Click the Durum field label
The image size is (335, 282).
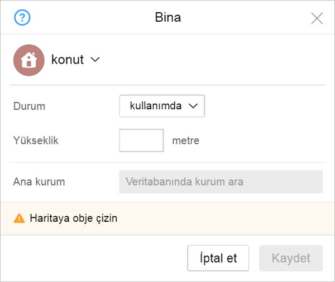29,106
